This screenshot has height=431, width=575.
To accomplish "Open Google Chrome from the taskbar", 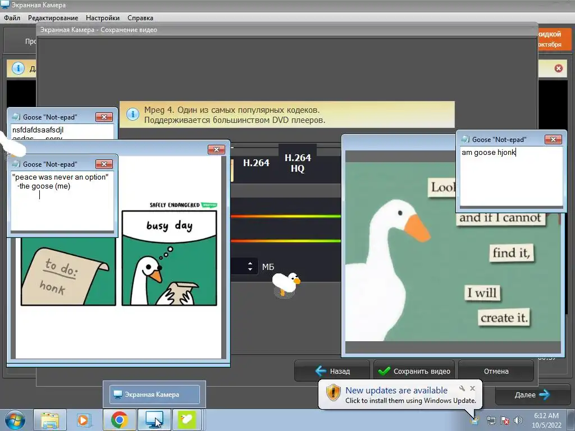I will [x=119, y=420].
